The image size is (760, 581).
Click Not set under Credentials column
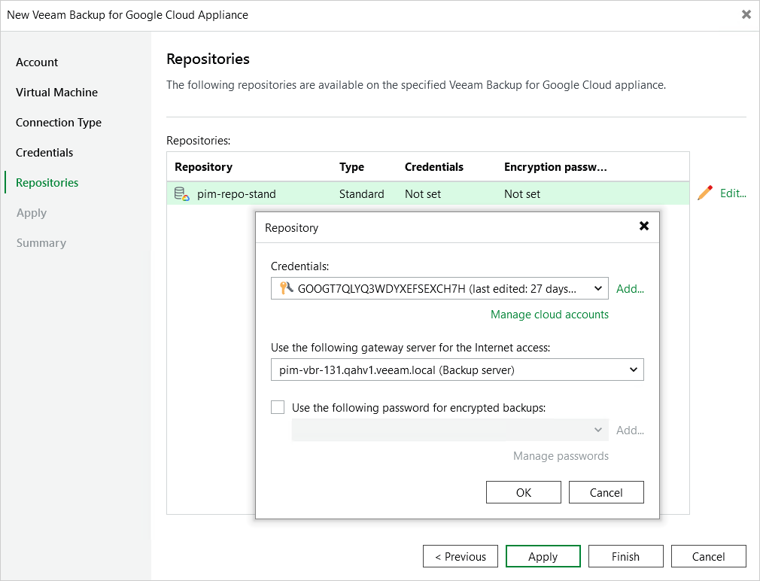click(423, 194)
